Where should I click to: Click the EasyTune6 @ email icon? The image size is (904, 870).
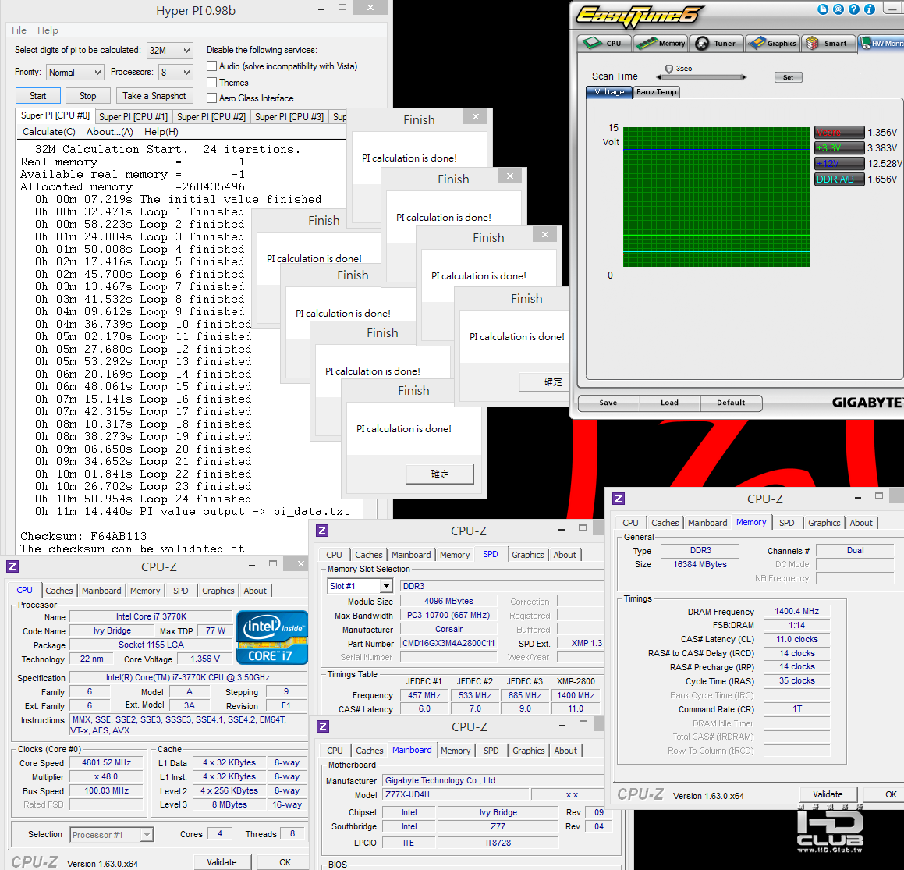[x=838, y=9]
